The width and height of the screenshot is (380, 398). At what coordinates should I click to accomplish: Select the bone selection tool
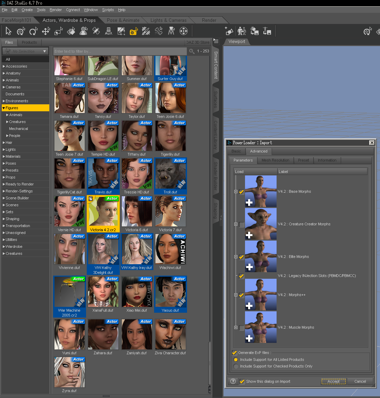(x=159, y=31)
